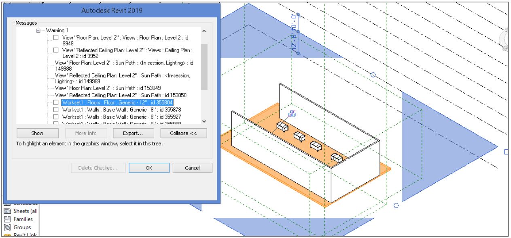Select Sun Path id 153050 row
This screenshot has width=511, height=238.
point(121,95)
